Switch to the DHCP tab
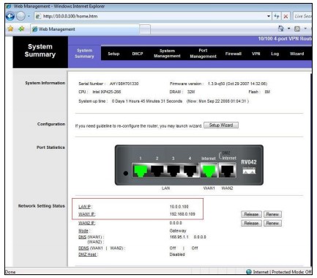This screenshot has width=317, height=278. point(138,54)
